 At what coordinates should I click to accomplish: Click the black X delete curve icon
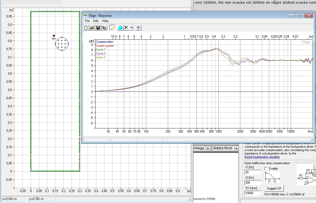coord(126,28)
